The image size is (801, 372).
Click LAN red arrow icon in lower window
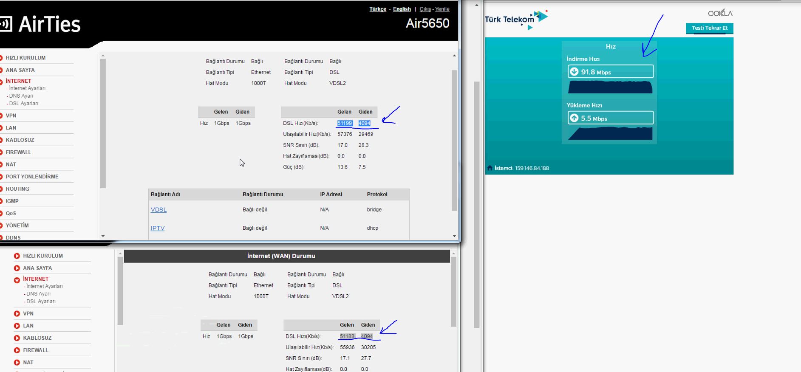(17, 326)
